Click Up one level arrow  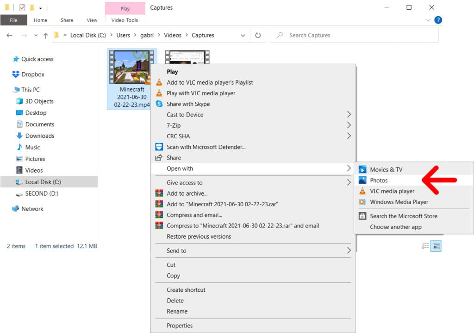[46, 36]
